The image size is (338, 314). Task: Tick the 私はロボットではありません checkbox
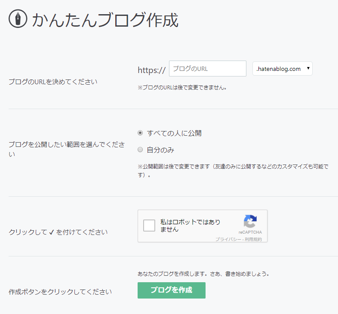pos(149,226)
